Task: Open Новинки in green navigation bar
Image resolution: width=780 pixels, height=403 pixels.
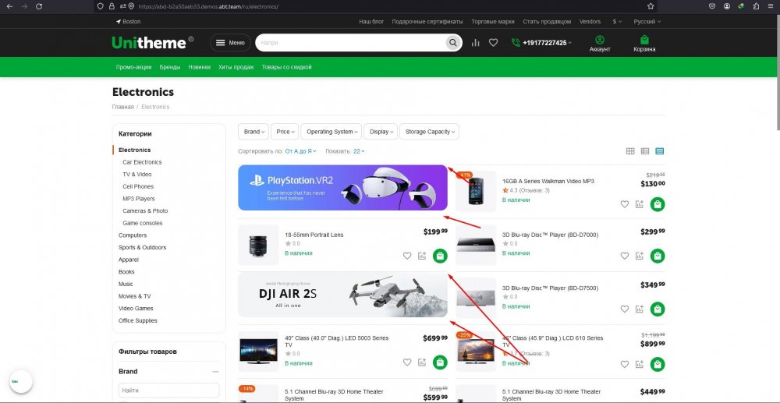Action: point(199,67)
